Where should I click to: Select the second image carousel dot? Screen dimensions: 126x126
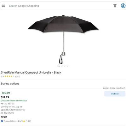(x=62, y=66)
